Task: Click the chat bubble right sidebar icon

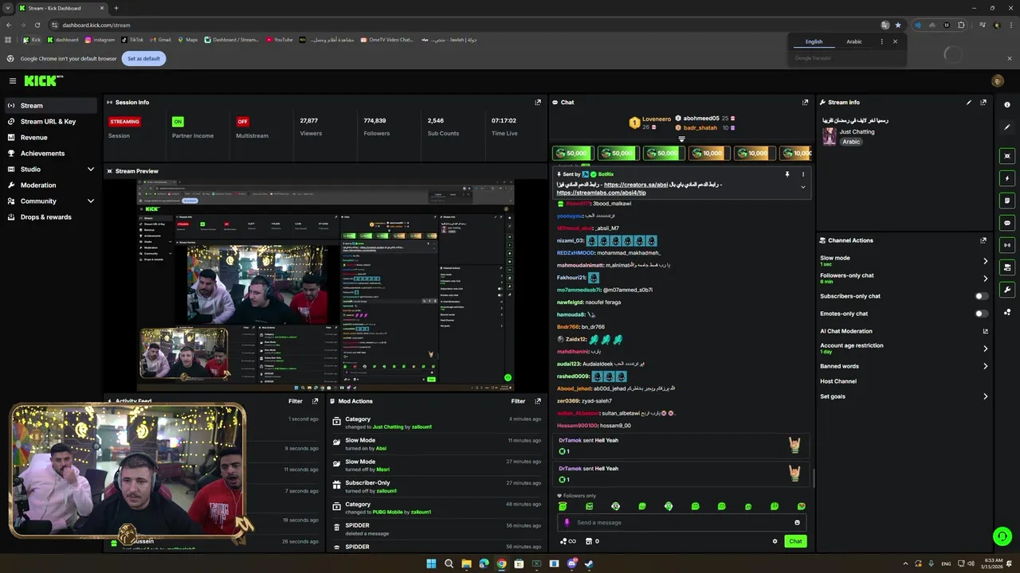Action: pos(1007,223)
